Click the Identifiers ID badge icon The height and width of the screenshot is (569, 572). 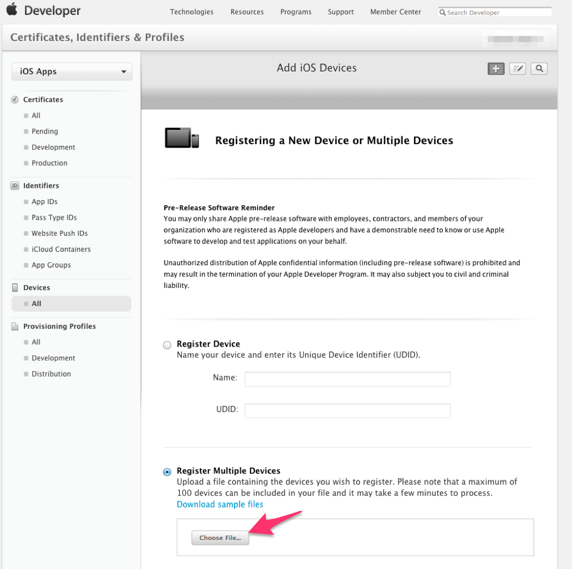coord(15,185)
